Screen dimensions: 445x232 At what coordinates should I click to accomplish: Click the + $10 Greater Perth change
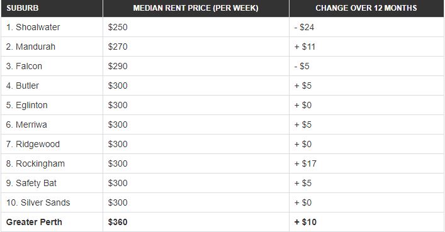[305, 222]
